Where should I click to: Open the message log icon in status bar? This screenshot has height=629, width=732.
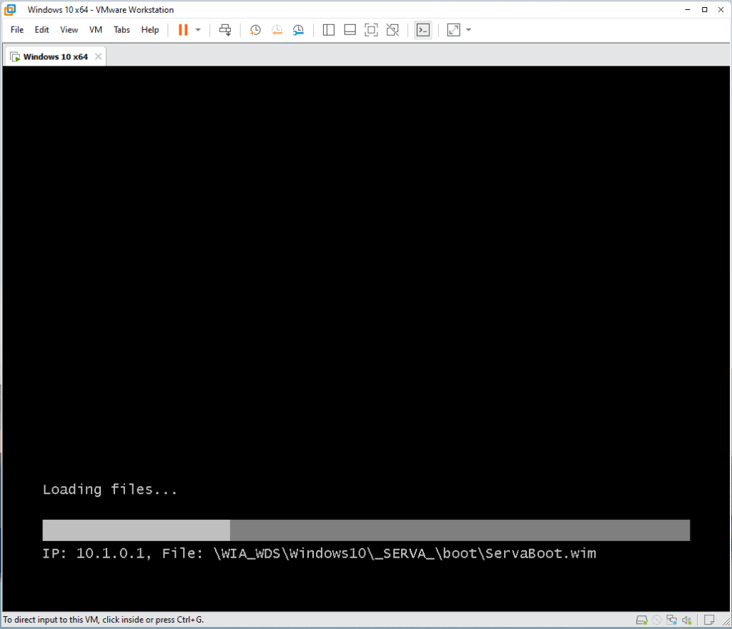(x=709, y=620)
